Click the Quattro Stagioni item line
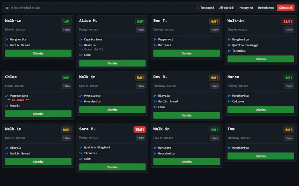The width and height of the screenshot is (299, 186). point(95,147)
